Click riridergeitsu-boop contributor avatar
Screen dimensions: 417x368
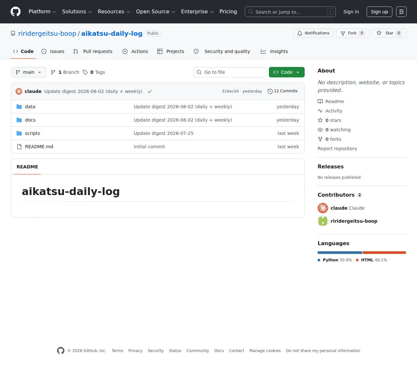[x=323, y=221]
